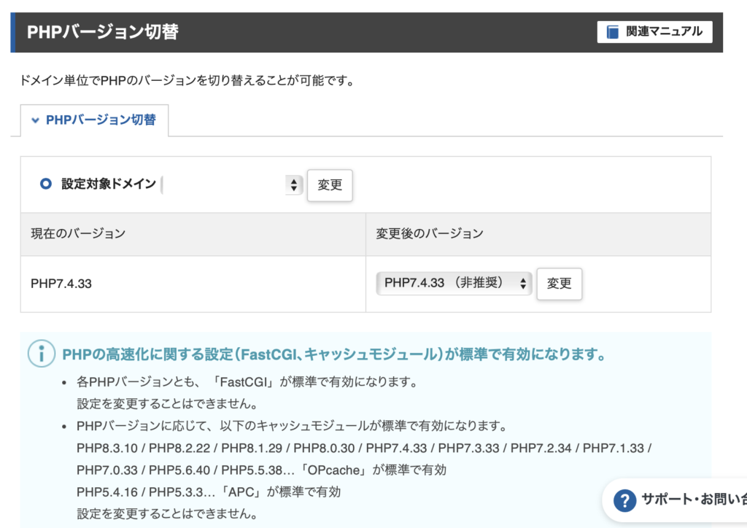The image size is (747, 528).
Task: Click the blue question mark support icon
Action: coord(624,500)
